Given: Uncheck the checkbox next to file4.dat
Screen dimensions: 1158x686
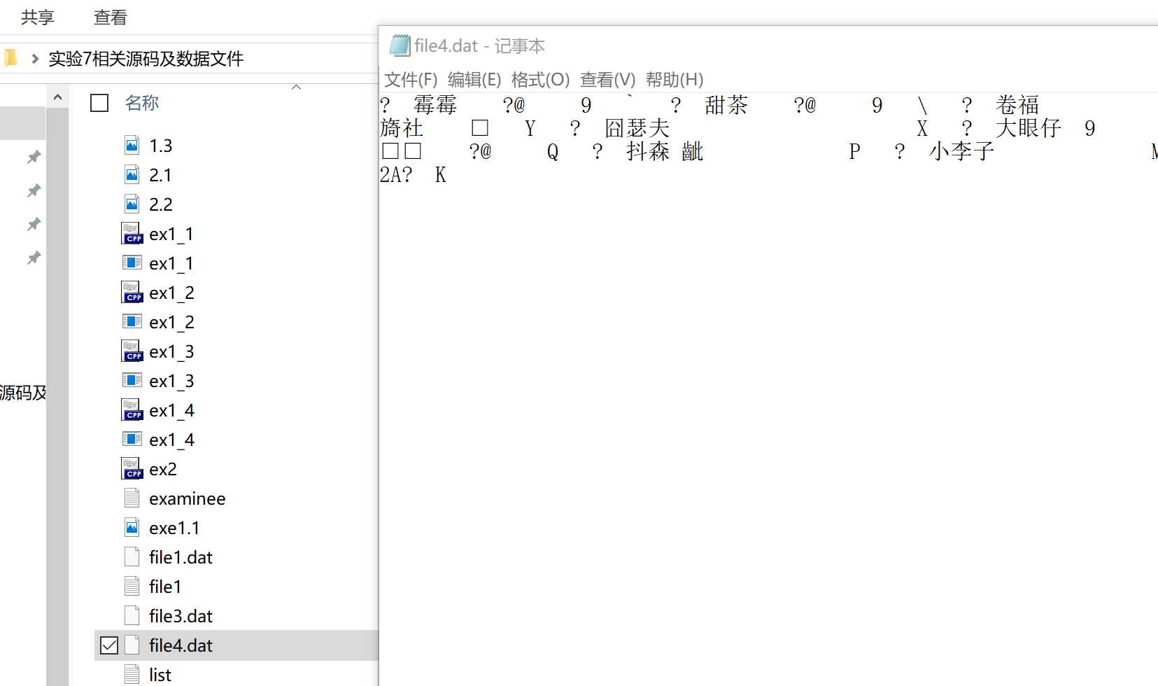Looking at the screenshot, I should click(x=109, y=645).
